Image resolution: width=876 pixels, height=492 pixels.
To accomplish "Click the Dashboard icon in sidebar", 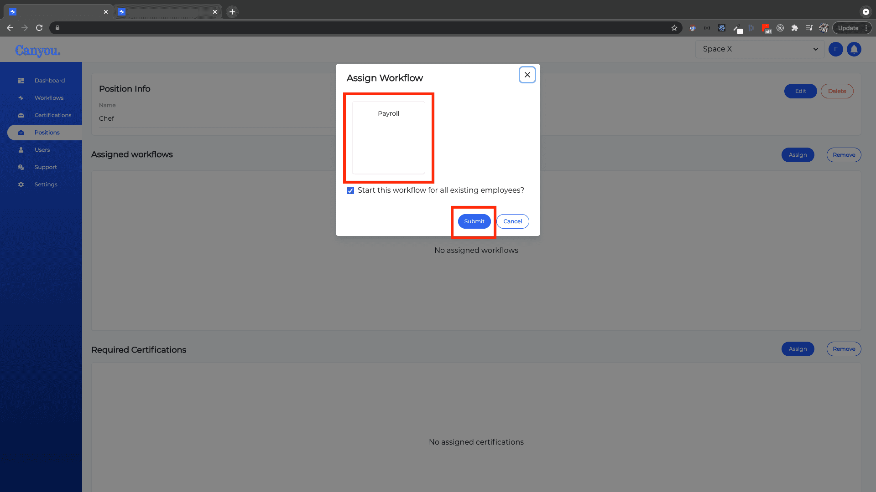I will click(21, 81).
